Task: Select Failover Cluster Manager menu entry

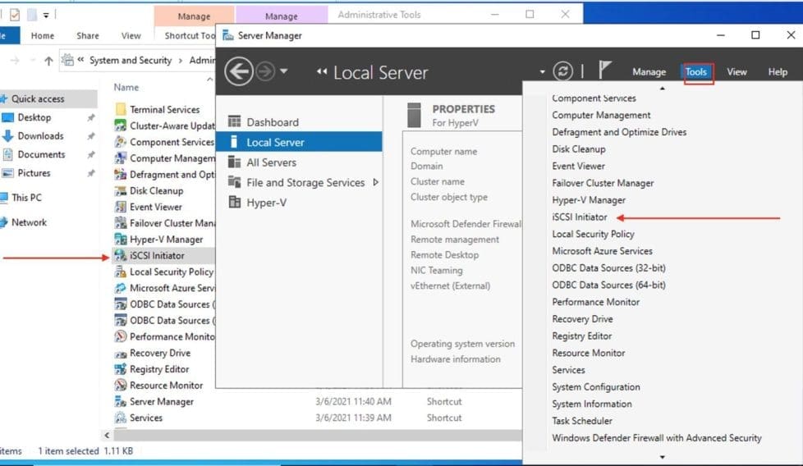Action: pyautogui.click(x=603, y=183)
